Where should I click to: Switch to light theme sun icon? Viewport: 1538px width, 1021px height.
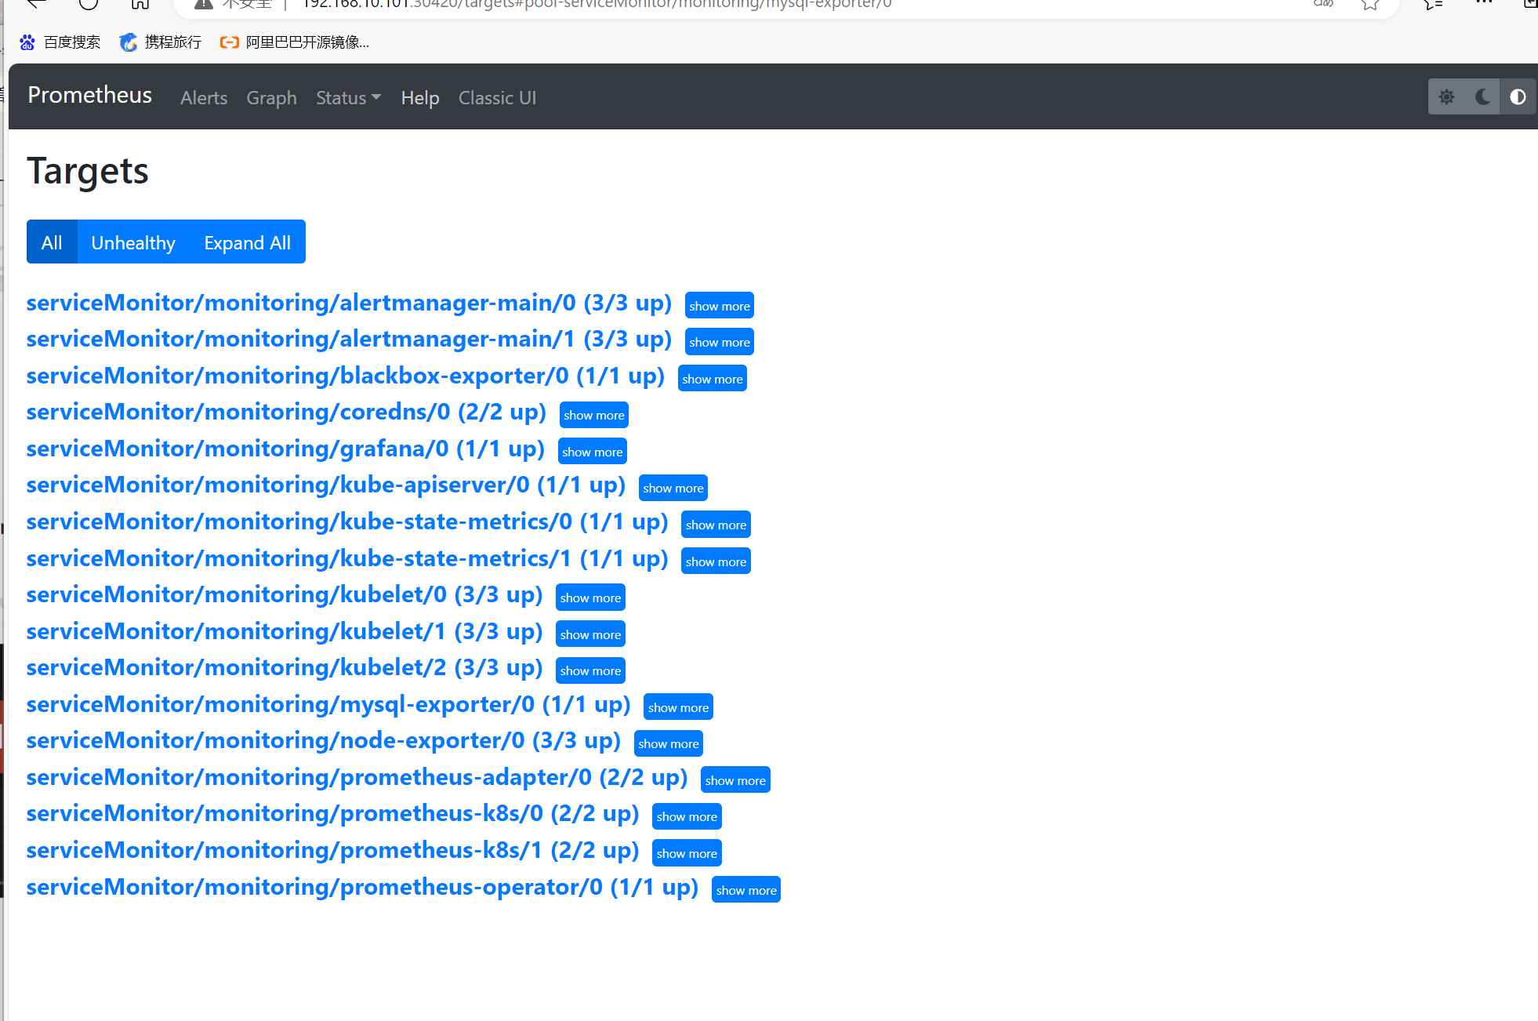(x=1446, y=97)
